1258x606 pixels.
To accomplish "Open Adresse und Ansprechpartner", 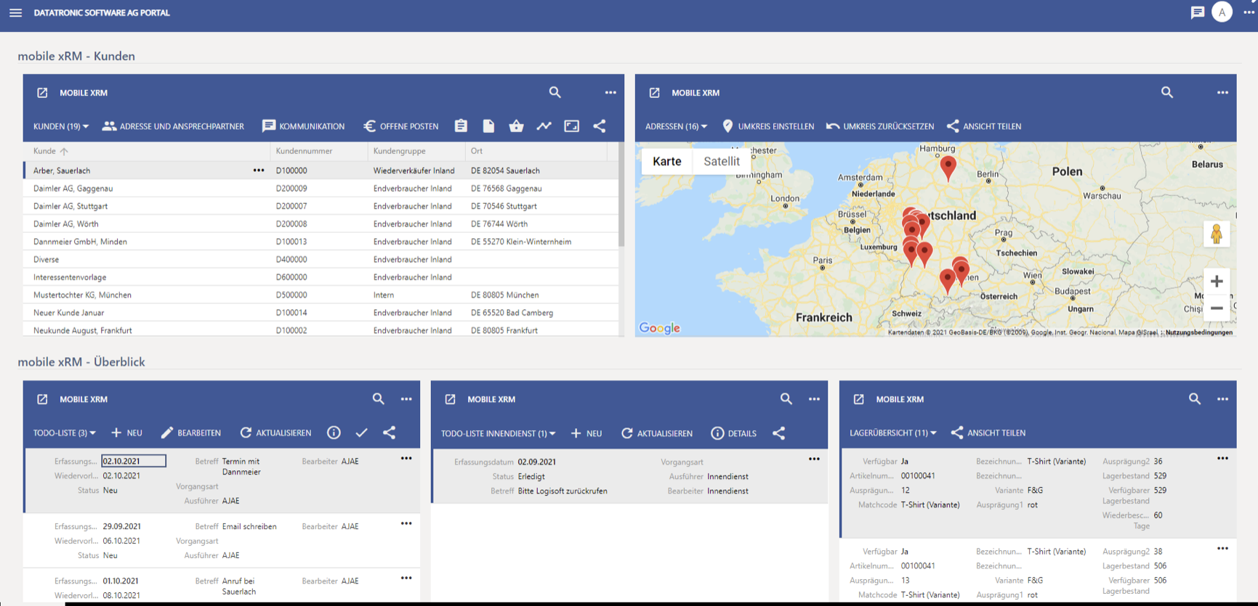I will pos(174,126).
